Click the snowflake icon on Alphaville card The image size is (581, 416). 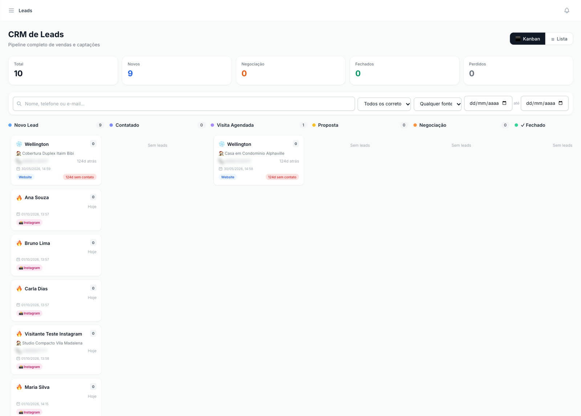[x=222, y=144]
